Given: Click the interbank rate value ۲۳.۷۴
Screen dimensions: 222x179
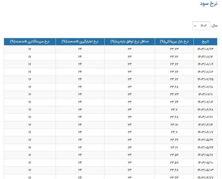Looking at the screenshot, I should [174, 102].
